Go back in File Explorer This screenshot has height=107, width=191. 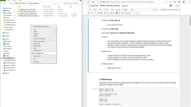click(2, 3)
